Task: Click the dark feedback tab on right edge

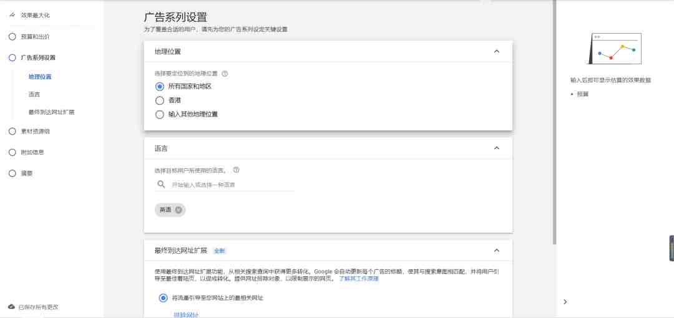Action: coord(672,248)
